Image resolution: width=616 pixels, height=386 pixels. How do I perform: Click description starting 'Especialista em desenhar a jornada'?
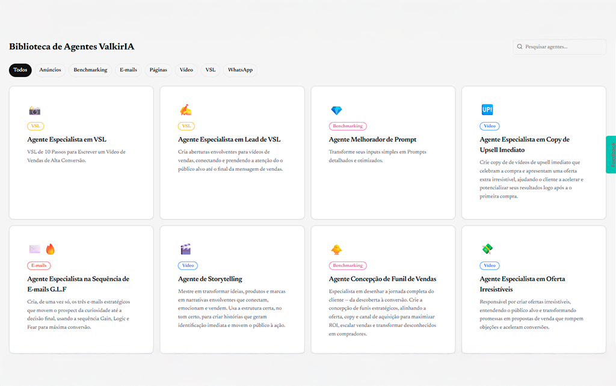coord(383,313)
